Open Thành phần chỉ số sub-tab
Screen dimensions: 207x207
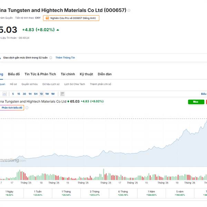pos(100,84)
